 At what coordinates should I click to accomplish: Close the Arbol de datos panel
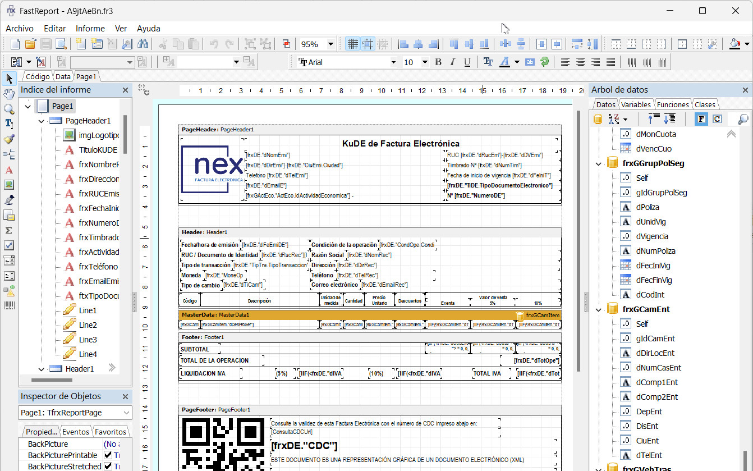click(x=745, y=90)
